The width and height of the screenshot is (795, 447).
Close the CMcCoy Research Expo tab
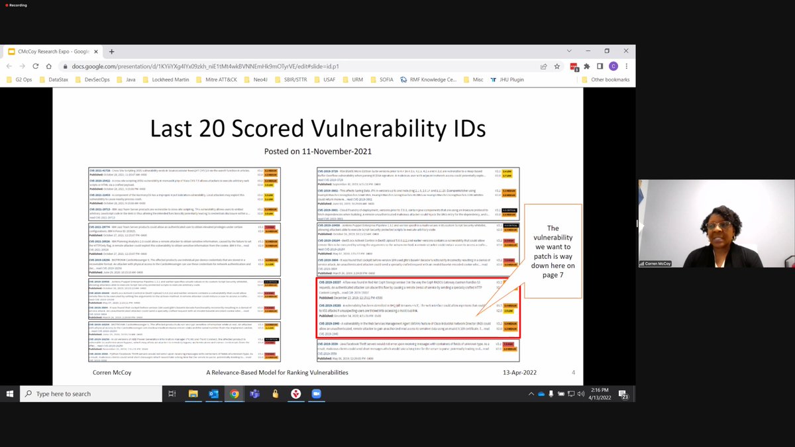point(95,51)
